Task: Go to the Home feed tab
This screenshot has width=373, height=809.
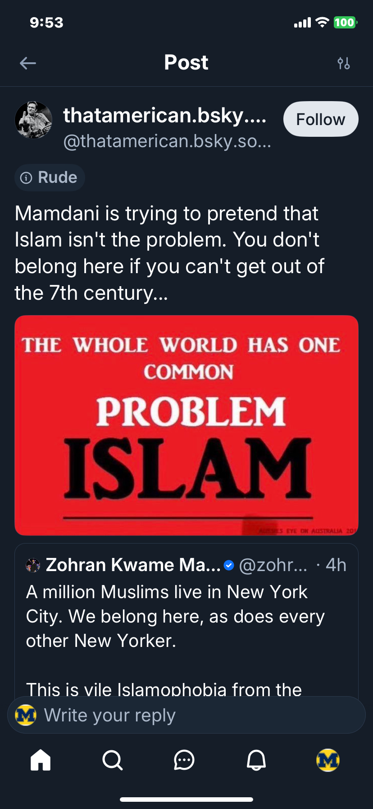Action: [x=41, y=760]
